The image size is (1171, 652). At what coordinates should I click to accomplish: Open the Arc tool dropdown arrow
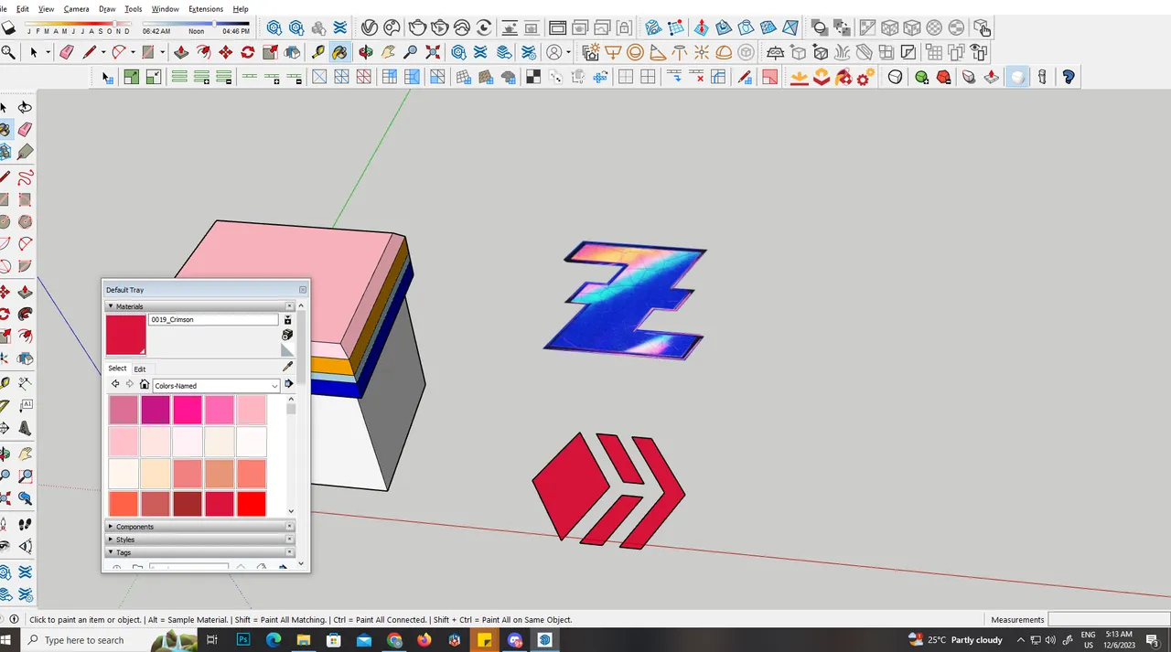coord(132,53)
